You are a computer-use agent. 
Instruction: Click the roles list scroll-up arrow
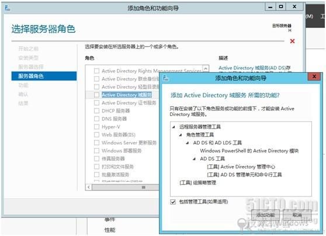click(x=206, y=68)
